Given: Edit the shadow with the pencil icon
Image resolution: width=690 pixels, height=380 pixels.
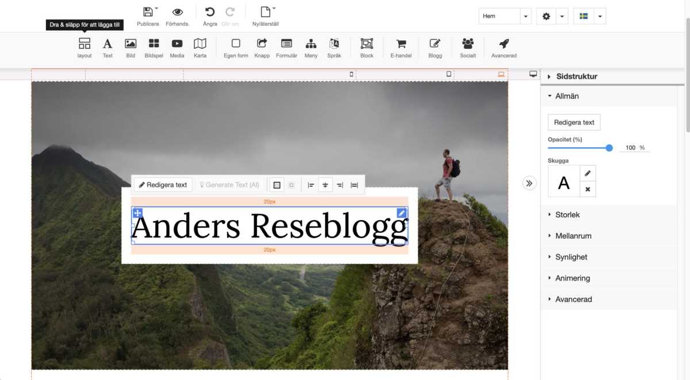Looking at the screenshot, I should [588, 173].
